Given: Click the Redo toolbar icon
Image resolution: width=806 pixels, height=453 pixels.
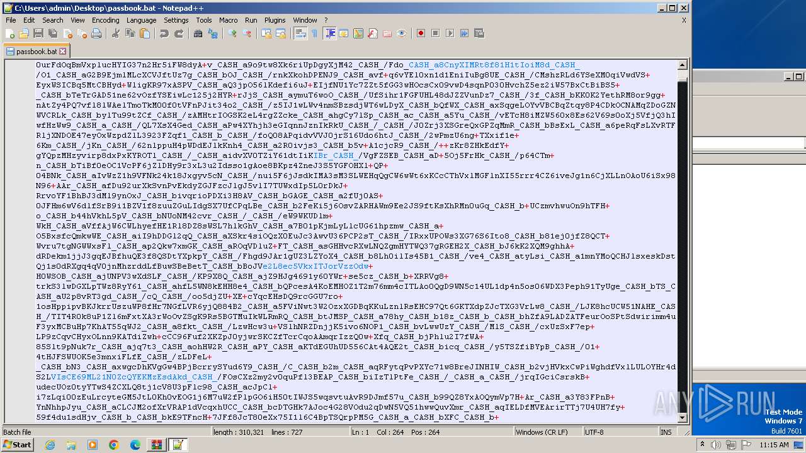Looking at the screenshot, I should coord(179,33).
